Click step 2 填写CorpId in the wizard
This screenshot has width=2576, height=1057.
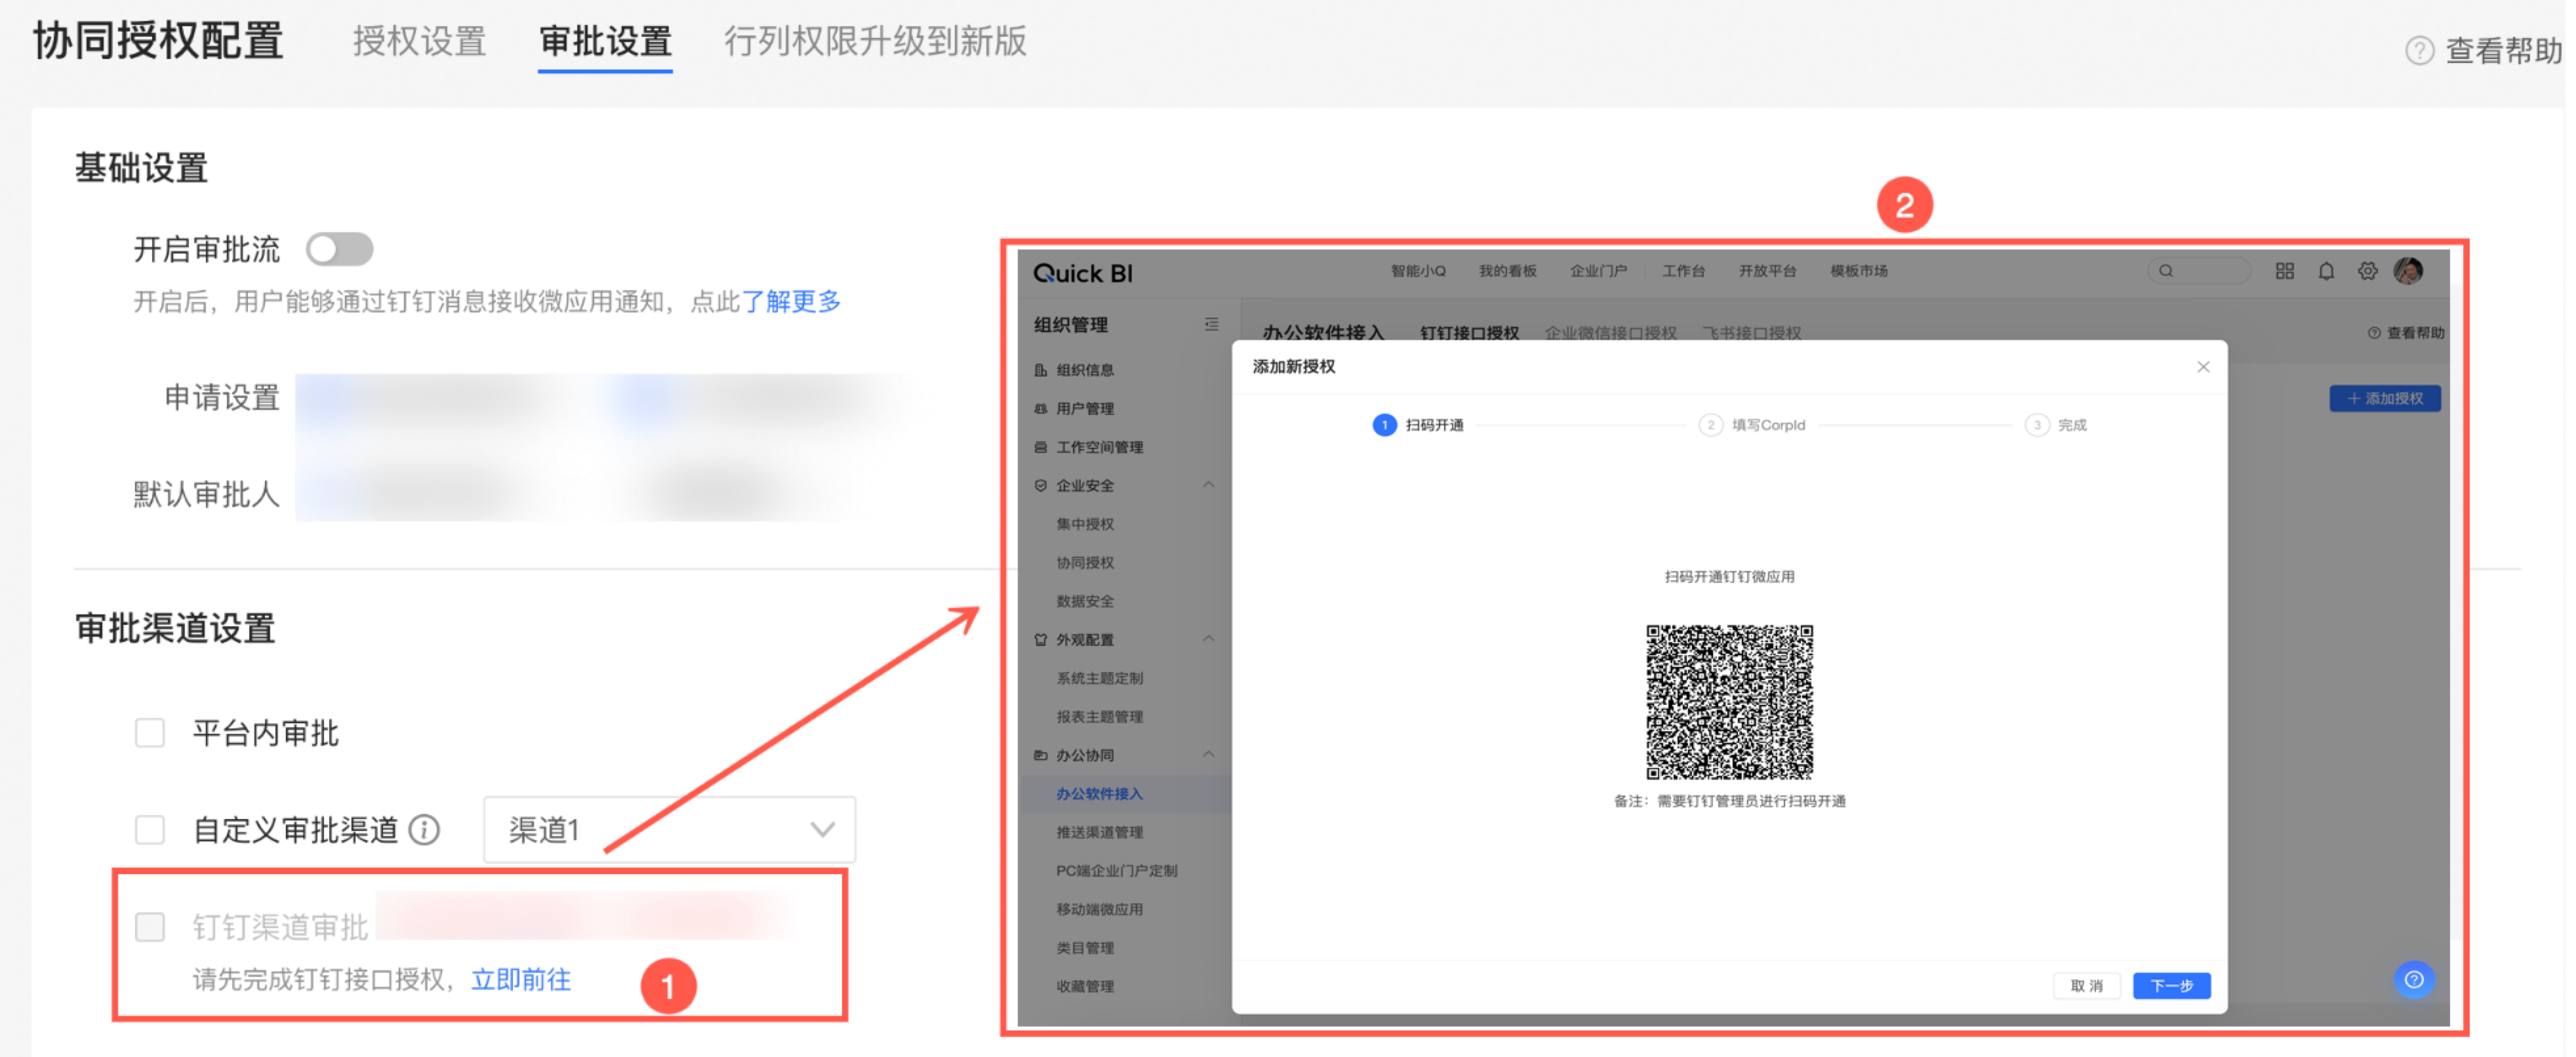1752,425
